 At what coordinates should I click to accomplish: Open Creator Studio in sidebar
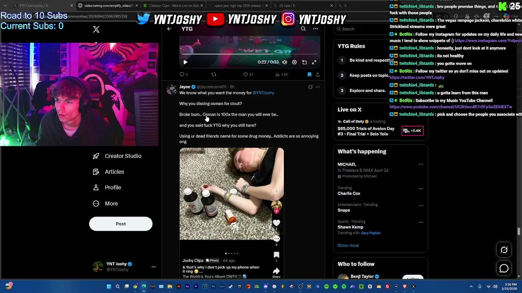[x=117, y=156]
